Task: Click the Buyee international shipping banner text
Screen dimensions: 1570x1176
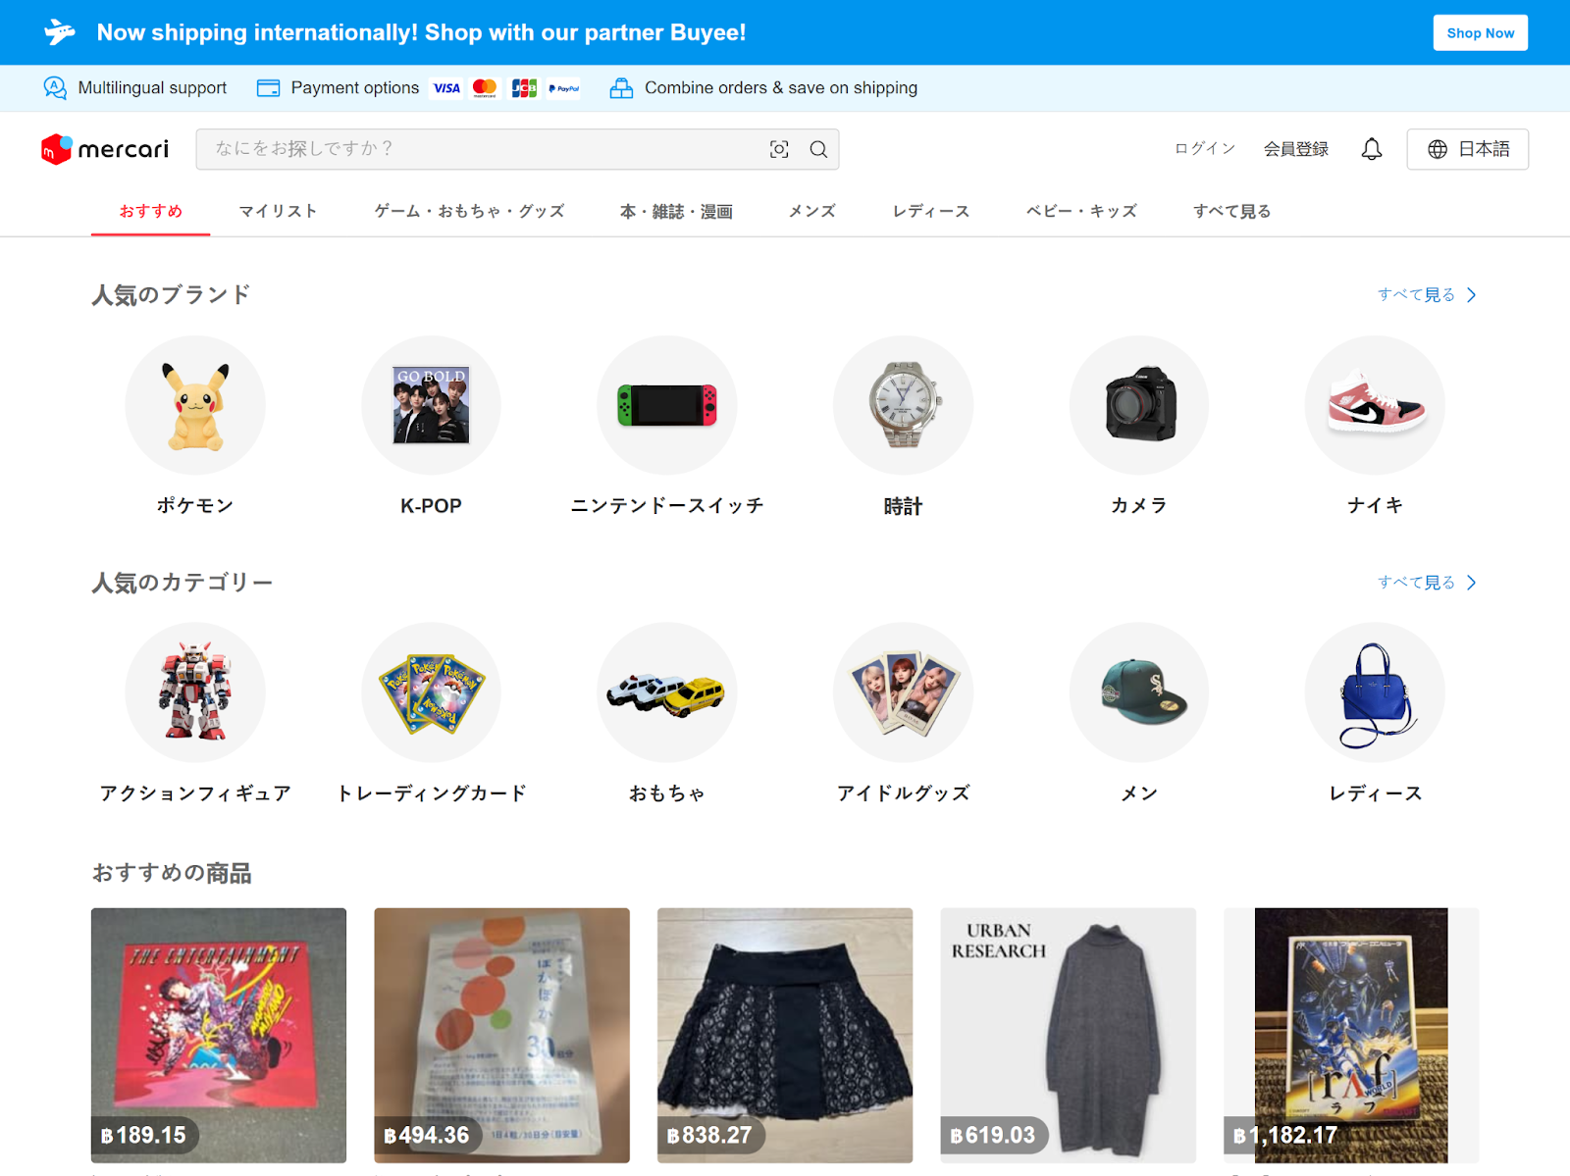Action: [x=421, y=32]
